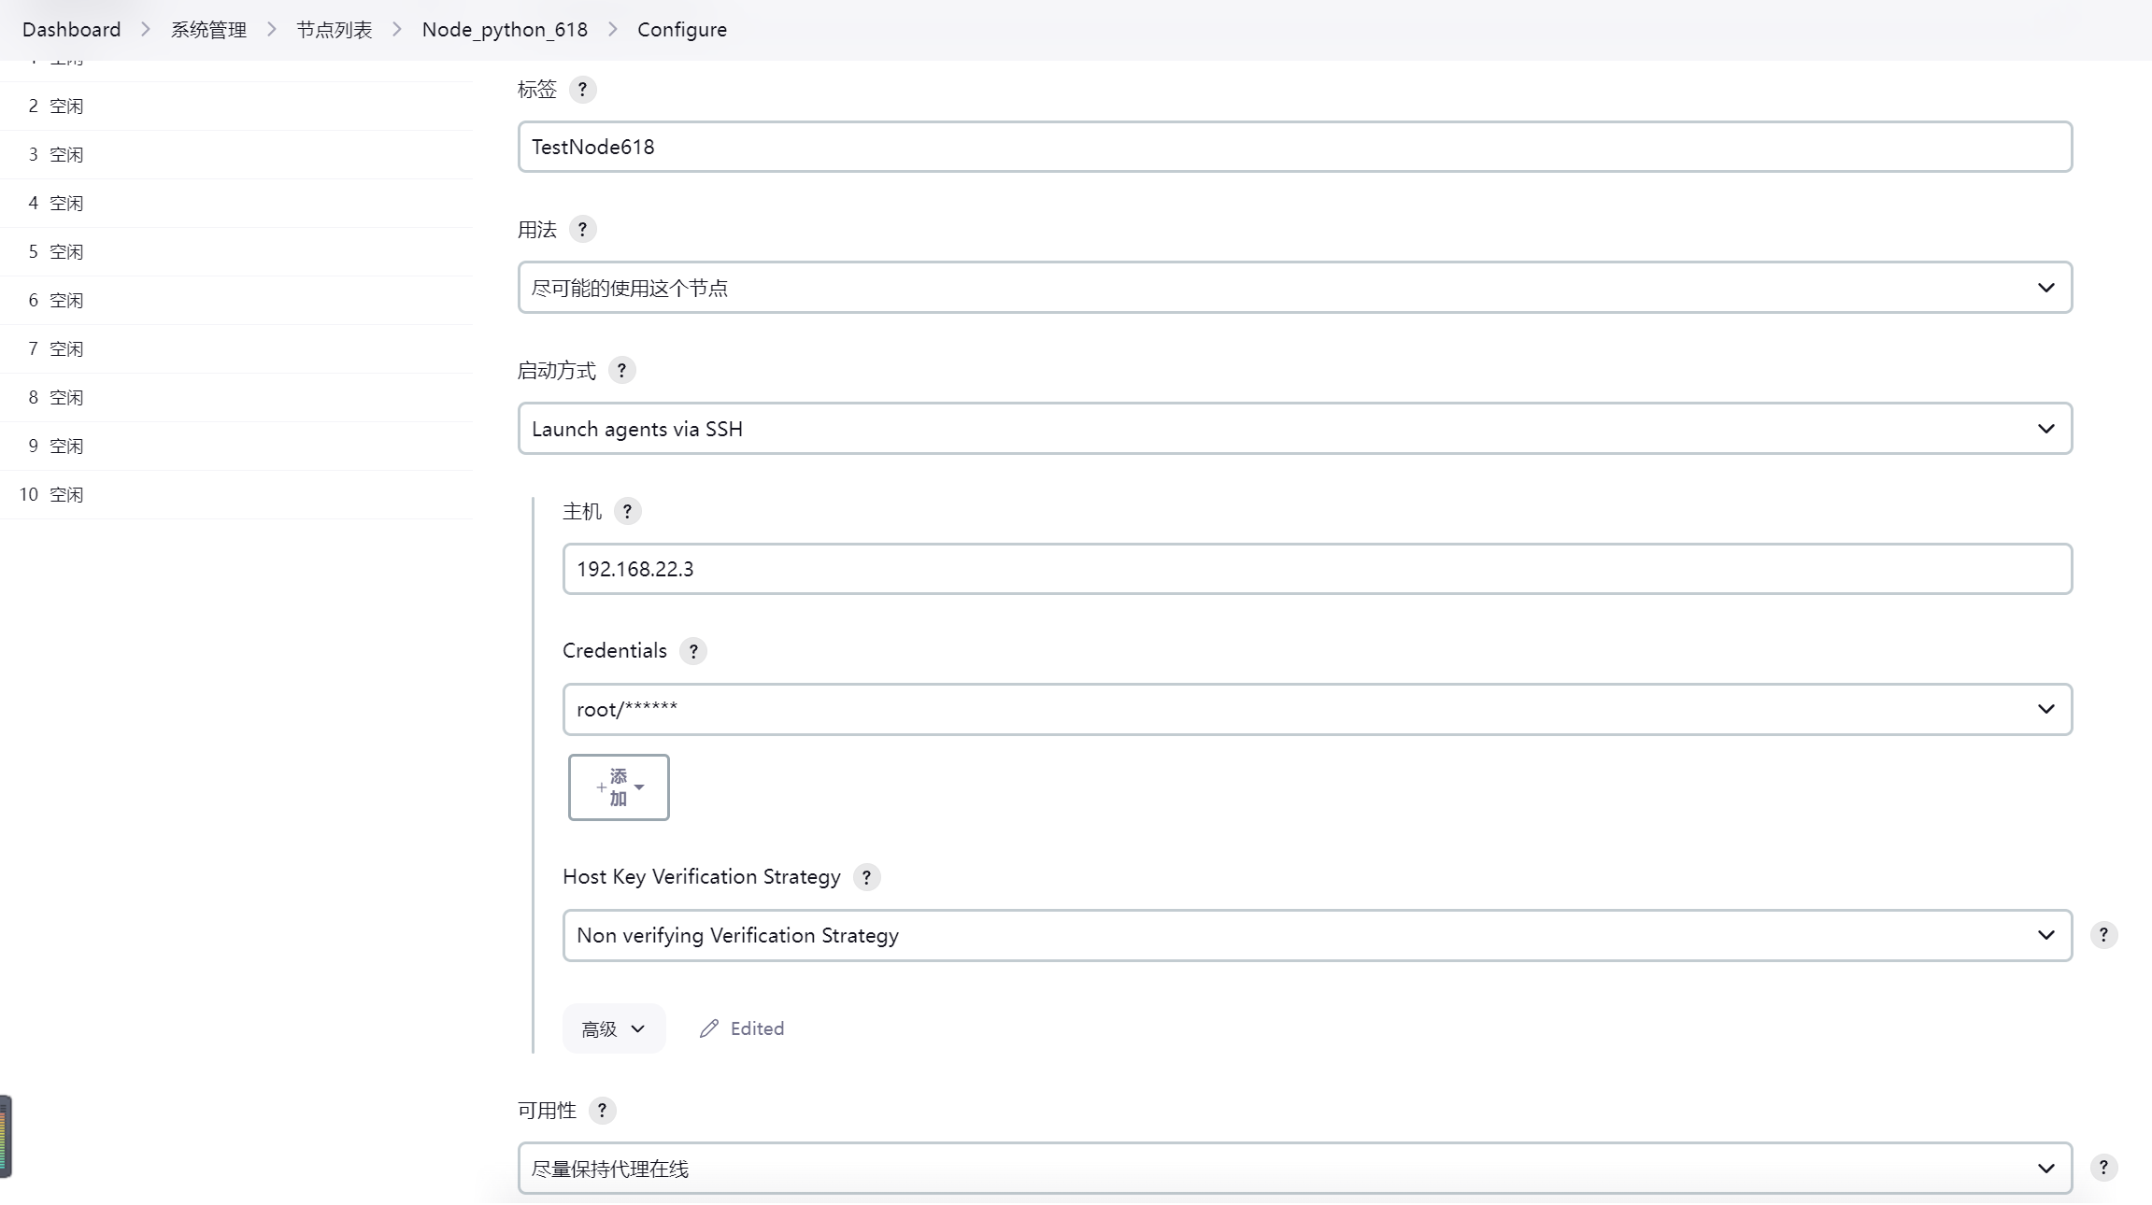Open help for 启动方式
Image resolution: width=2152 pixels, height=1205 pixels.
(x=621, y=371)
